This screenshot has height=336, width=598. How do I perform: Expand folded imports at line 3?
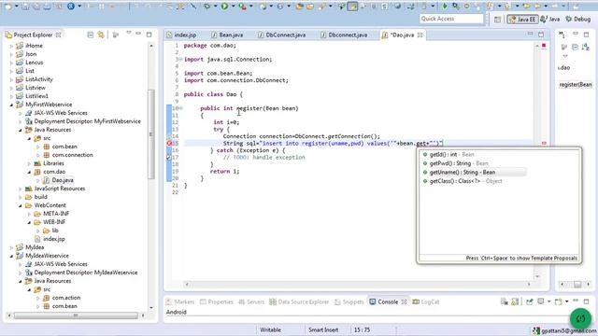[x=179, y=60]
